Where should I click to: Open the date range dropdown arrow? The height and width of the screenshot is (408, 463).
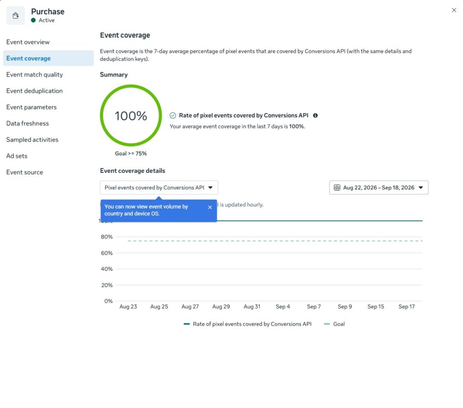421,188
